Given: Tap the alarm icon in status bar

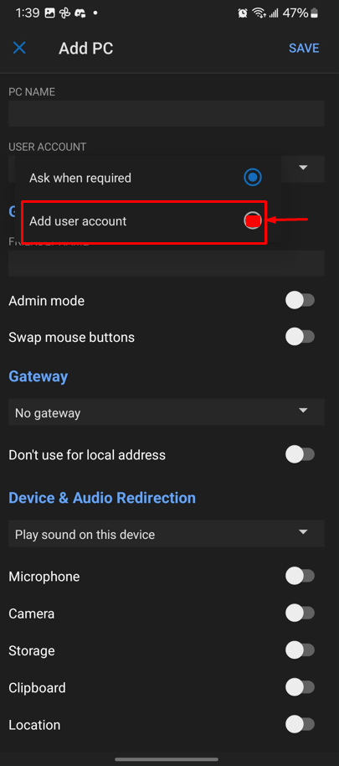Looking at the screenshot, I should coord(243,13).
